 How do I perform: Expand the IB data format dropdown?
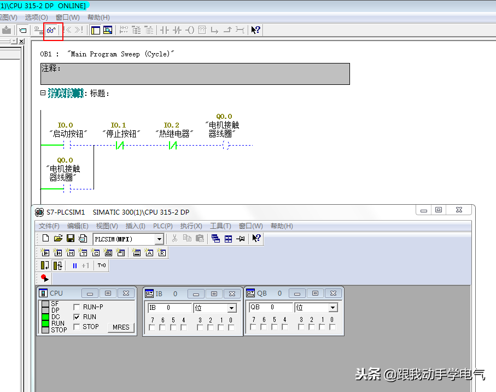point(231,308)
